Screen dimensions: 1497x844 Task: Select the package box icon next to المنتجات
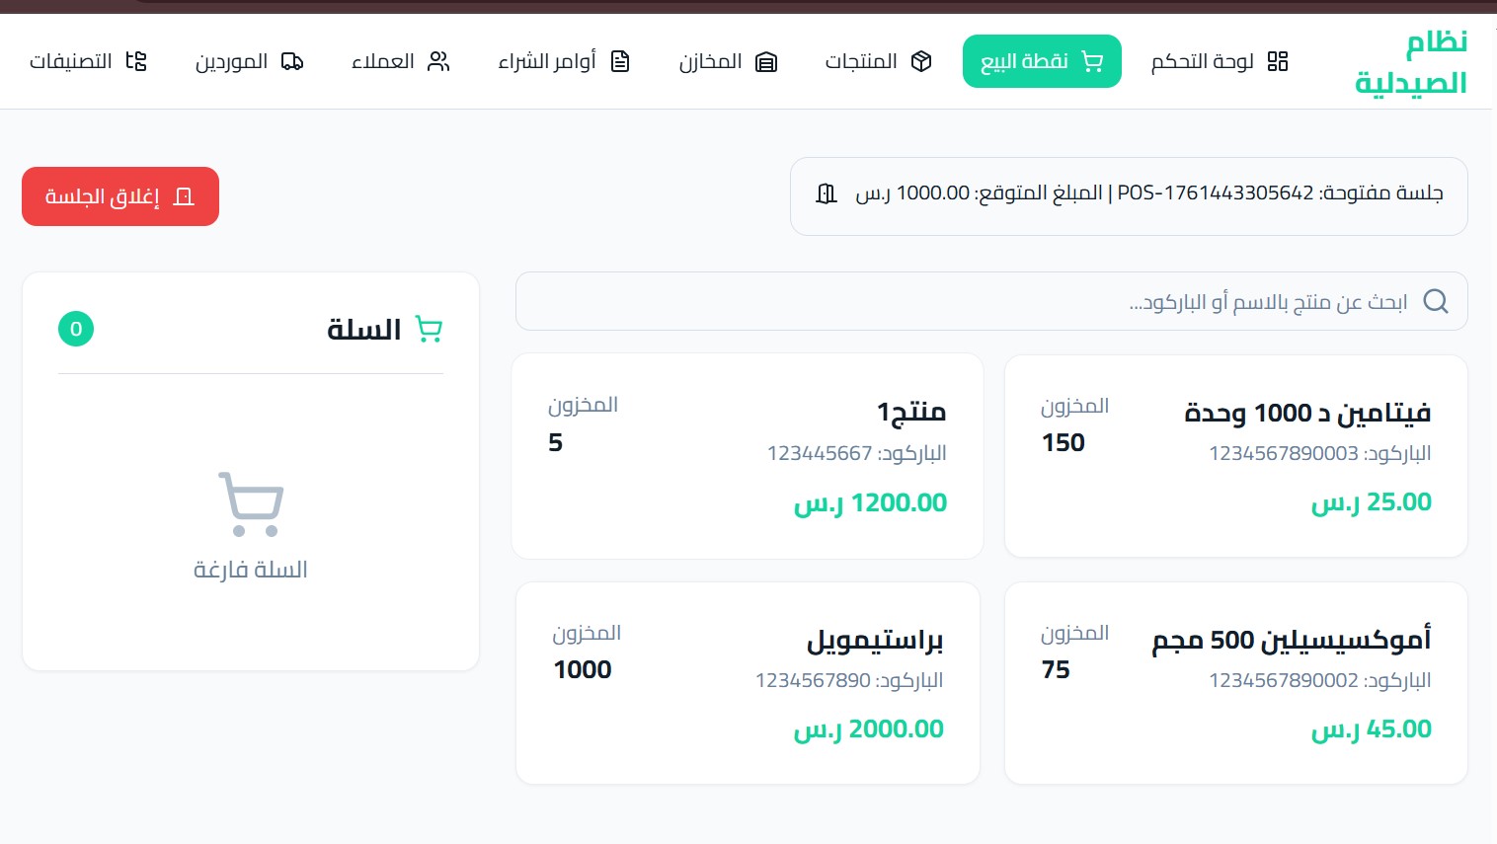pos(920,61)
